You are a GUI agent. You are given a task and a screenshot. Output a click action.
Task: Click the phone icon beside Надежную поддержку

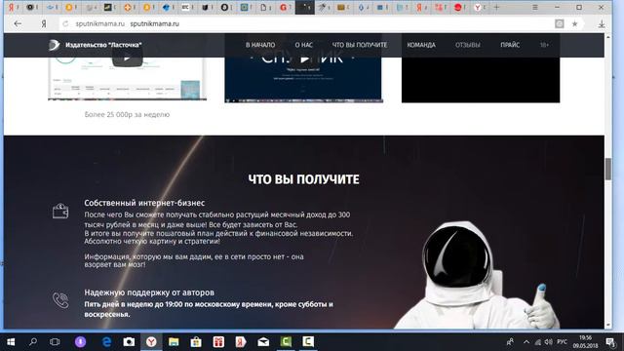[60, 300]
